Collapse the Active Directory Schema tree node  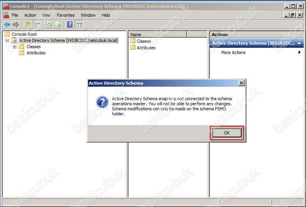(x=7, y=40)
